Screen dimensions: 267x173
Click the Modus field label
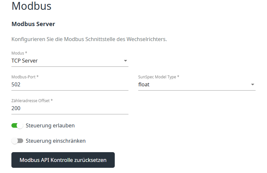coord(19,53)
